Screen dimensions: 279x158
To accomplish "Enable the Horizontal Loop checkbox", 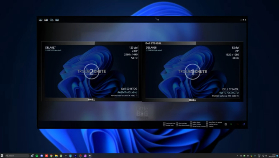I will [x=164, y=123].
